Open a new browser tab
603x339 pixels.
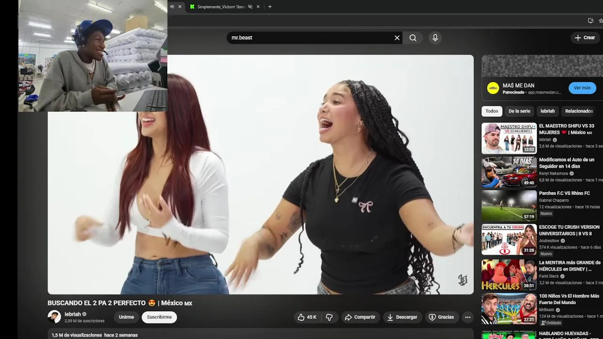tap(270, 7)
